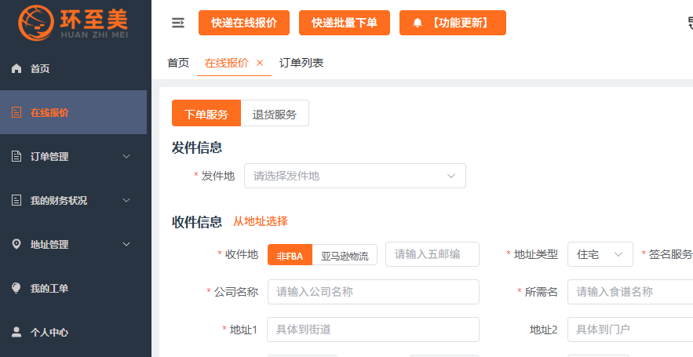Click the personal center user icon
Screen dimensions: 693x357
click(16, 332)
